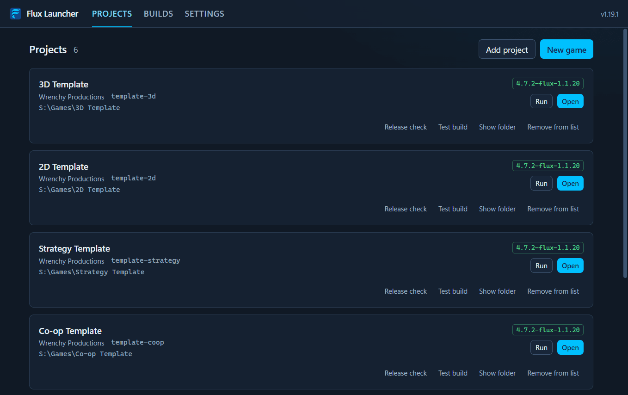This screenshot has height=395, width=628.
Task: Switch to the Builds tab
Action: point(158,14)
